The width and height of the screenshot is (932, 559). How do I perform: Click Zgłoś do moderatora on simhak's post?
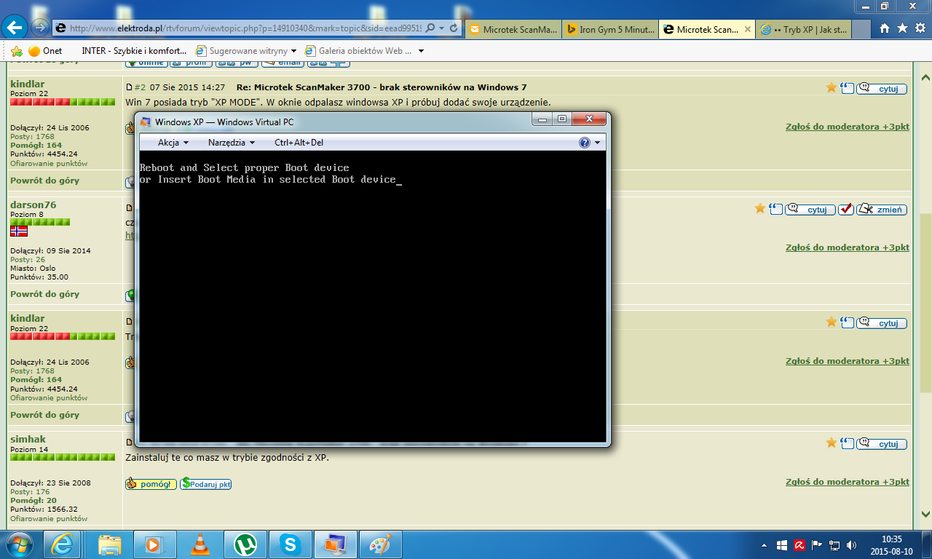[848, 482]
